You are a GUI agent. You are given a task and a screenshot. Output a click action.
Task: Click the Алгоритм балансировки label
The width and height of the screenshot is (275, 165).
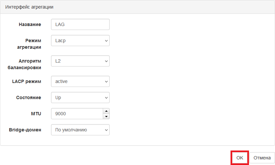[24, 64]
